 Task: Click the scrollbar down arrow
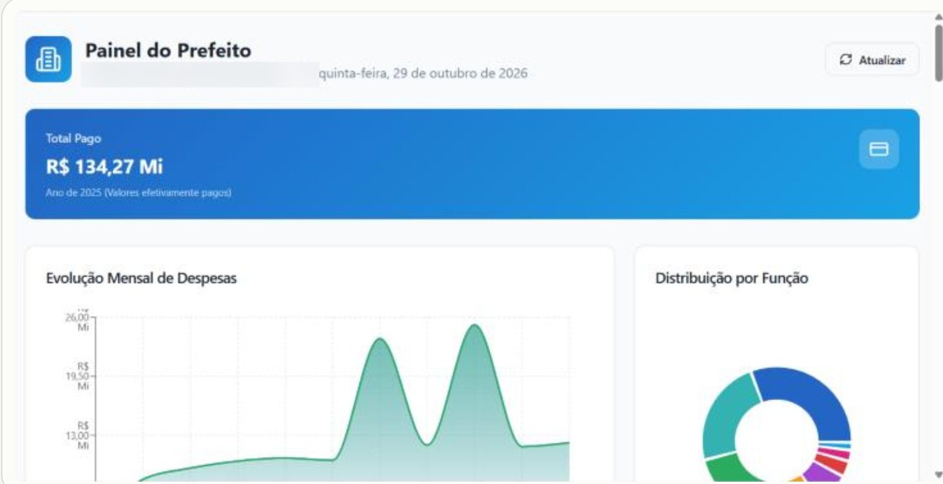pos(938,475)
